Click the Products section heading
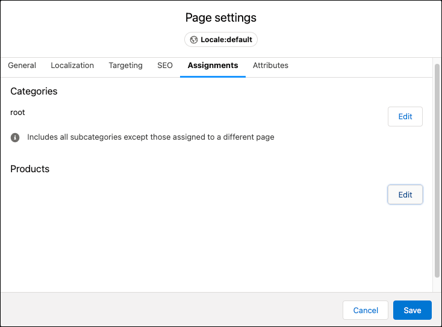Screen dimensions: 442x327 pyautogui.click(x=30, y=169)
